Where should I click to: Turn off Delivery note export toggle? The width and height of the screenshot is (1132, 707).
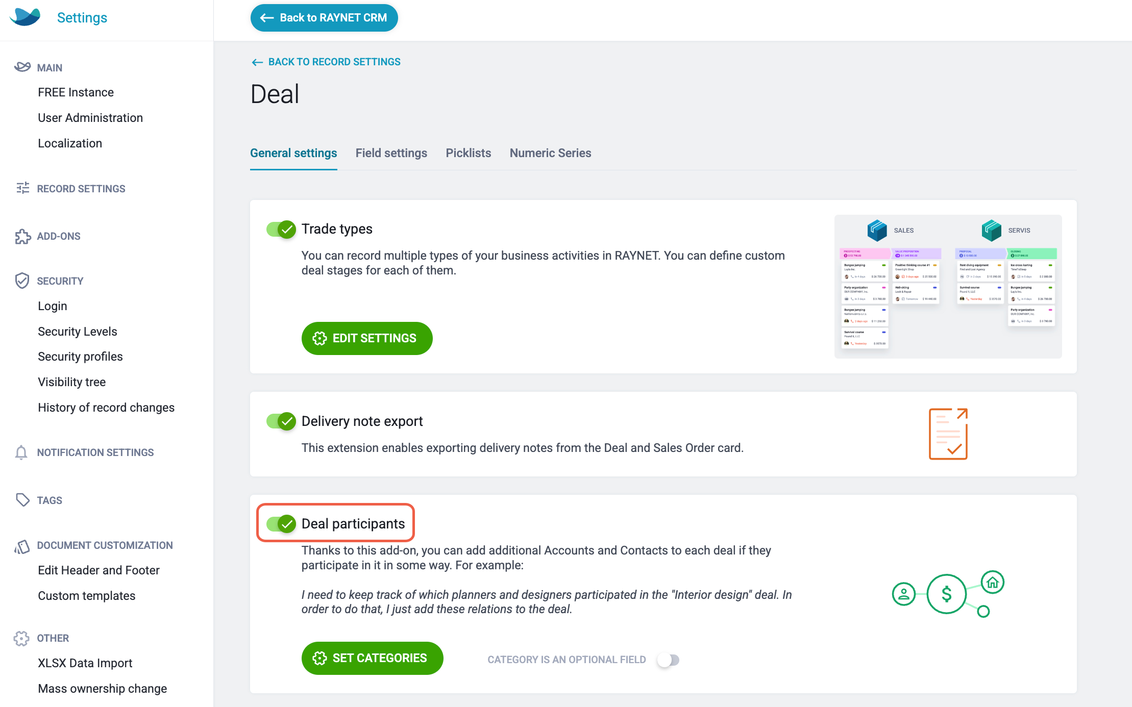coord(281,421)
